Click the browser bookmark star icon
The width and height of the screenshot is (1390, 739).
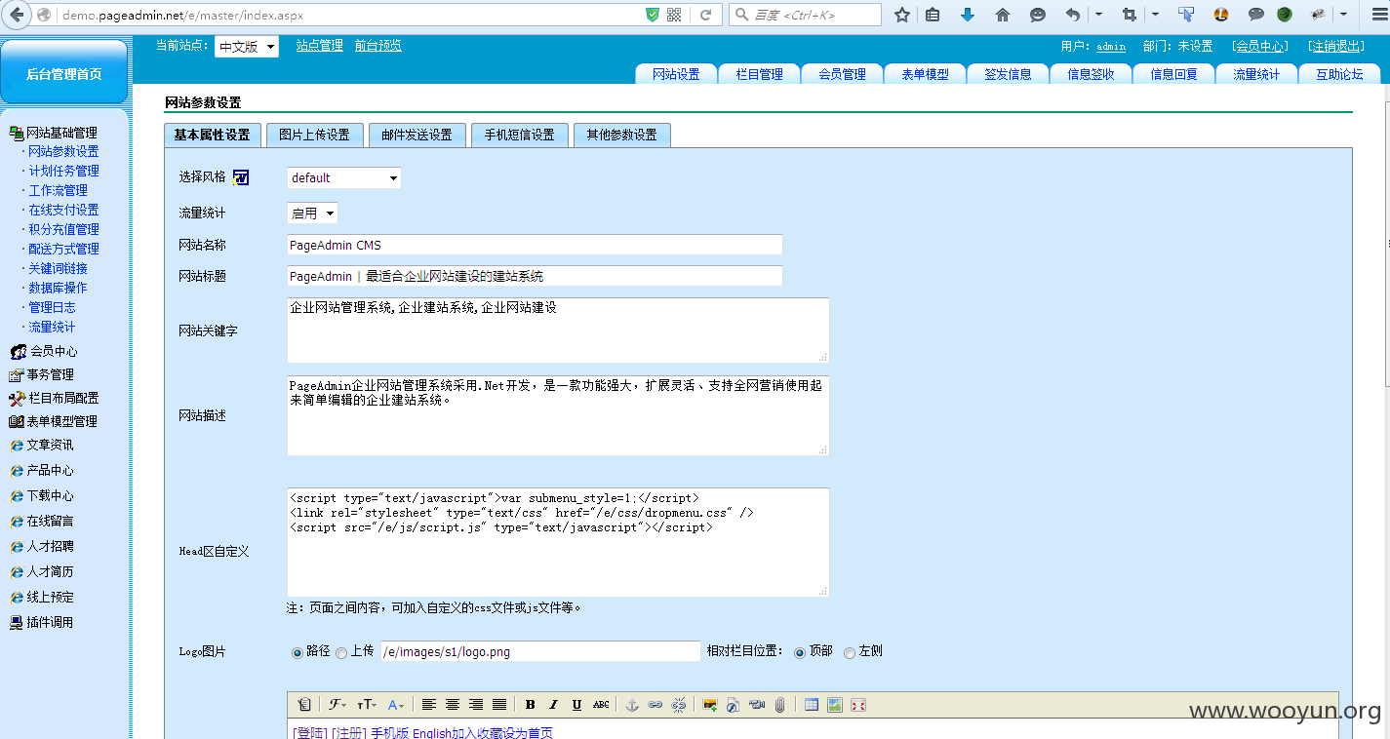(x=902, y=15)
